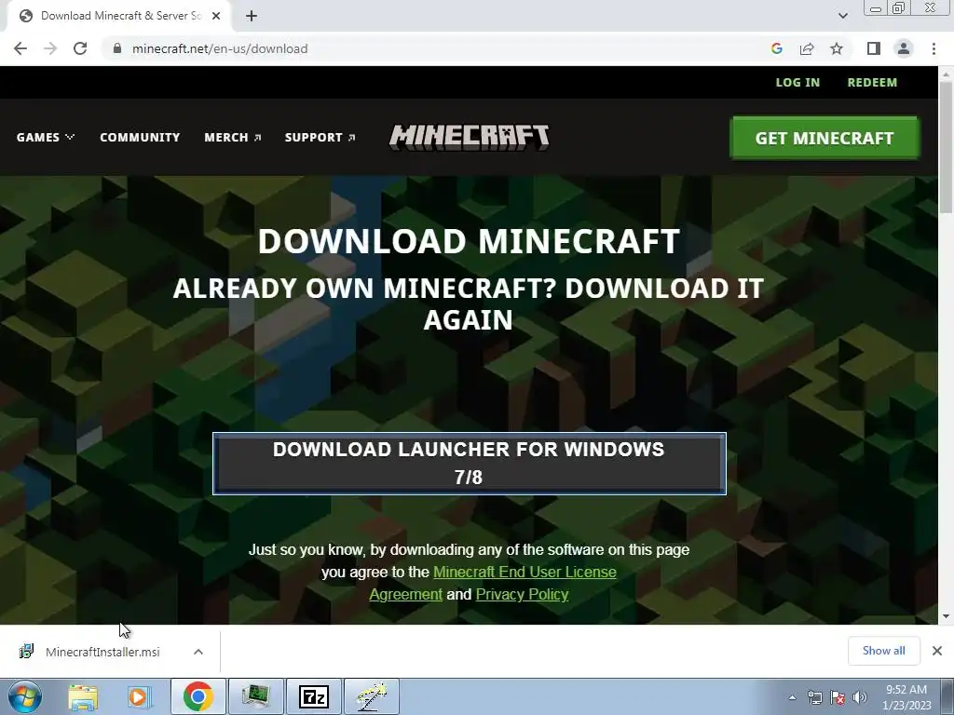Open the monitor app on the taskbar
This screenshot has width=954, height=715.
pos(255,696)
